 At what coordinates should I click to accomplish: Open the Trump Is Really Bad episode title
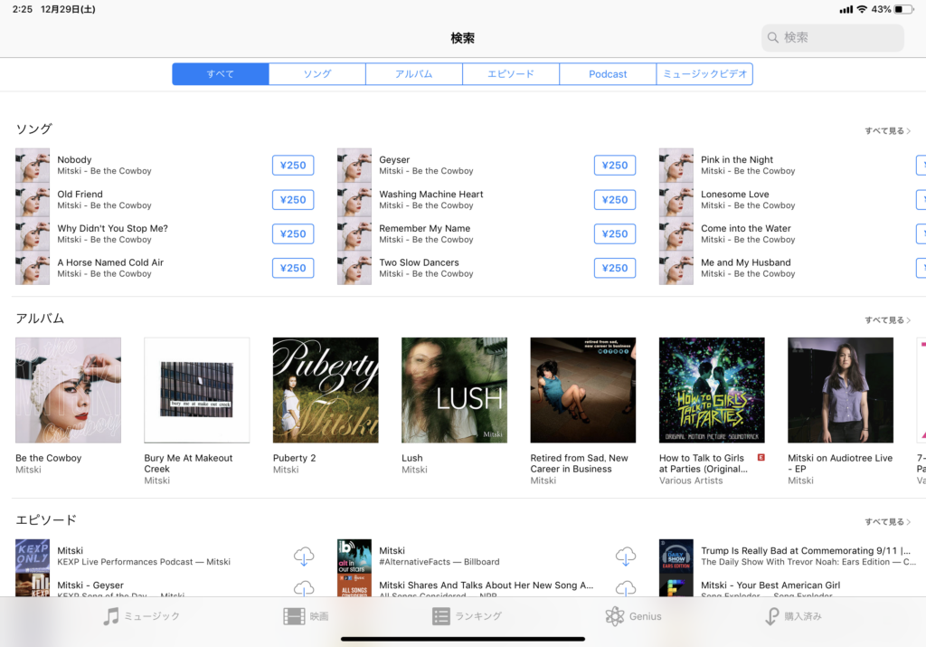806,551
